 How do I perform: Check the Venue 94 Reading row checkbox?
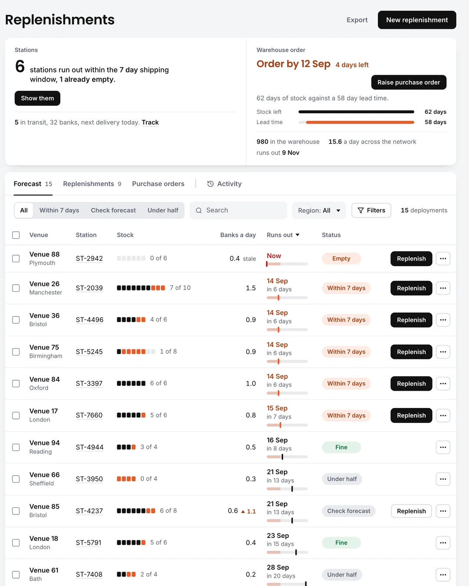(x=16, y=448)
